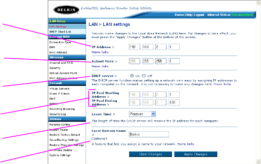Click the Internet WAN section header
The height and width of the screenshot is (164, 261).
(67, 37)
